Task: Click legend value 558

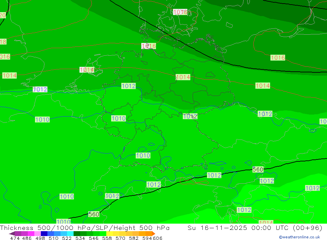Action: click(107, 238)
